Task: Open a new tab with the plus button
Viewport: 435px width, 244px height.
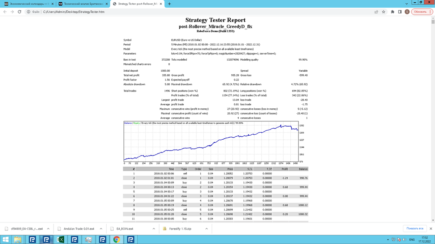Action: (169, 4)
